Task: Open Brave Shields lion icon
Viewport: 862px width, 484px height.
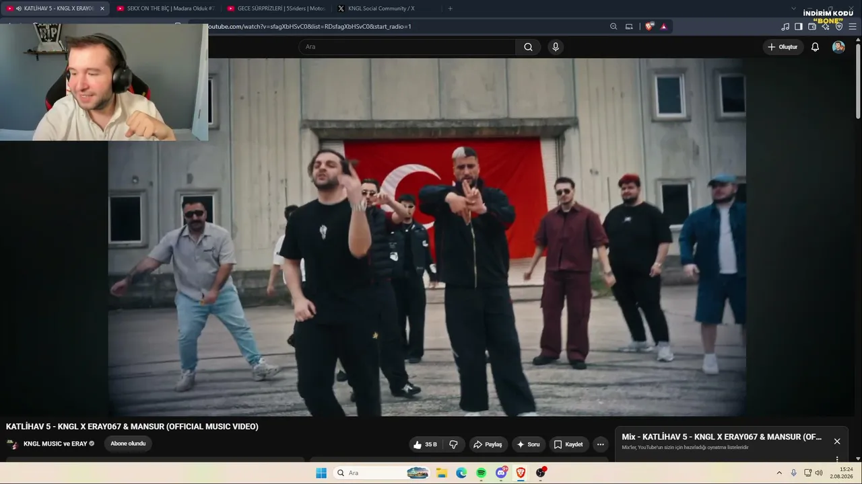Action: click(649, 27)
